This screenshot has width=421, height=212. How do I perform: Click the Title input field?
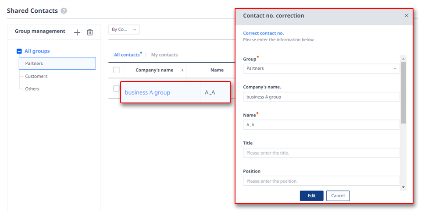[x=321, y=153]
